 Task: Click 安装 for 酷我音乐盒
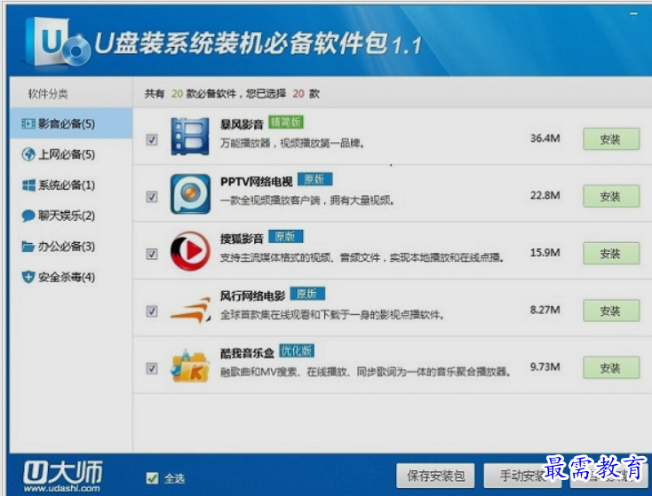pyautogui.click(x=611, y=367)
